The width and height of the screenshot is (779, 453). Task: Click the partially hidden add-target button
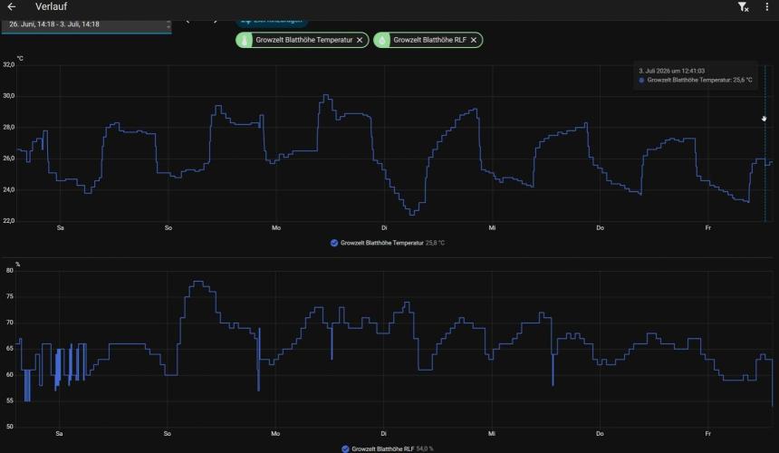272,22
